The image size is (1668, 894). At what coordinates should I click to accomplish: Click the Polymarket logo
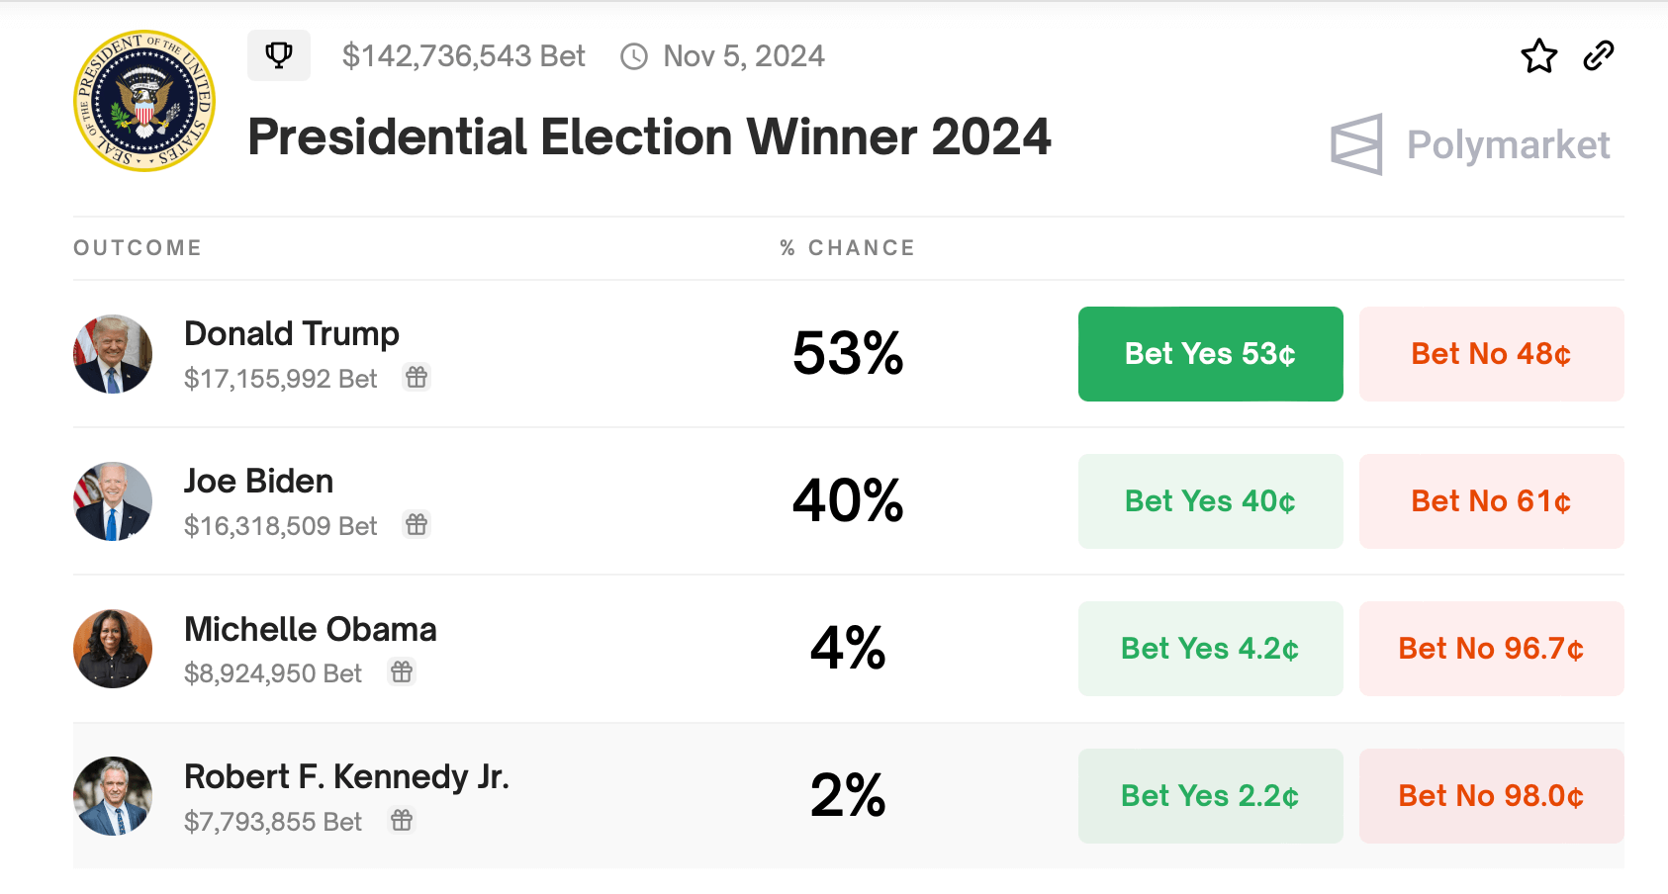tap(1470, 144)
